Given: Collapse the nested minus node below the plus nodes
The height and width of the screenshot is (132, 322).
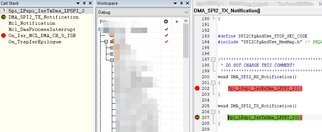Looking at the screenshot, I should (x=112, y=60).
